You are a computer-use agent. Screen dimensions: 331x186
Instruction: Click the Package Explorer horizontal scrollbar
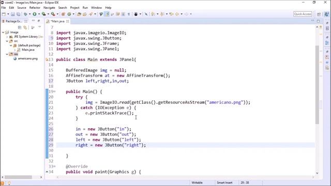19,177
